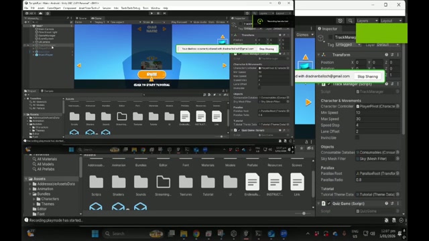The height and width of the screenshot is (241, 429).
Task: Click the orange RUN! button in Game view
Action: 152,74
